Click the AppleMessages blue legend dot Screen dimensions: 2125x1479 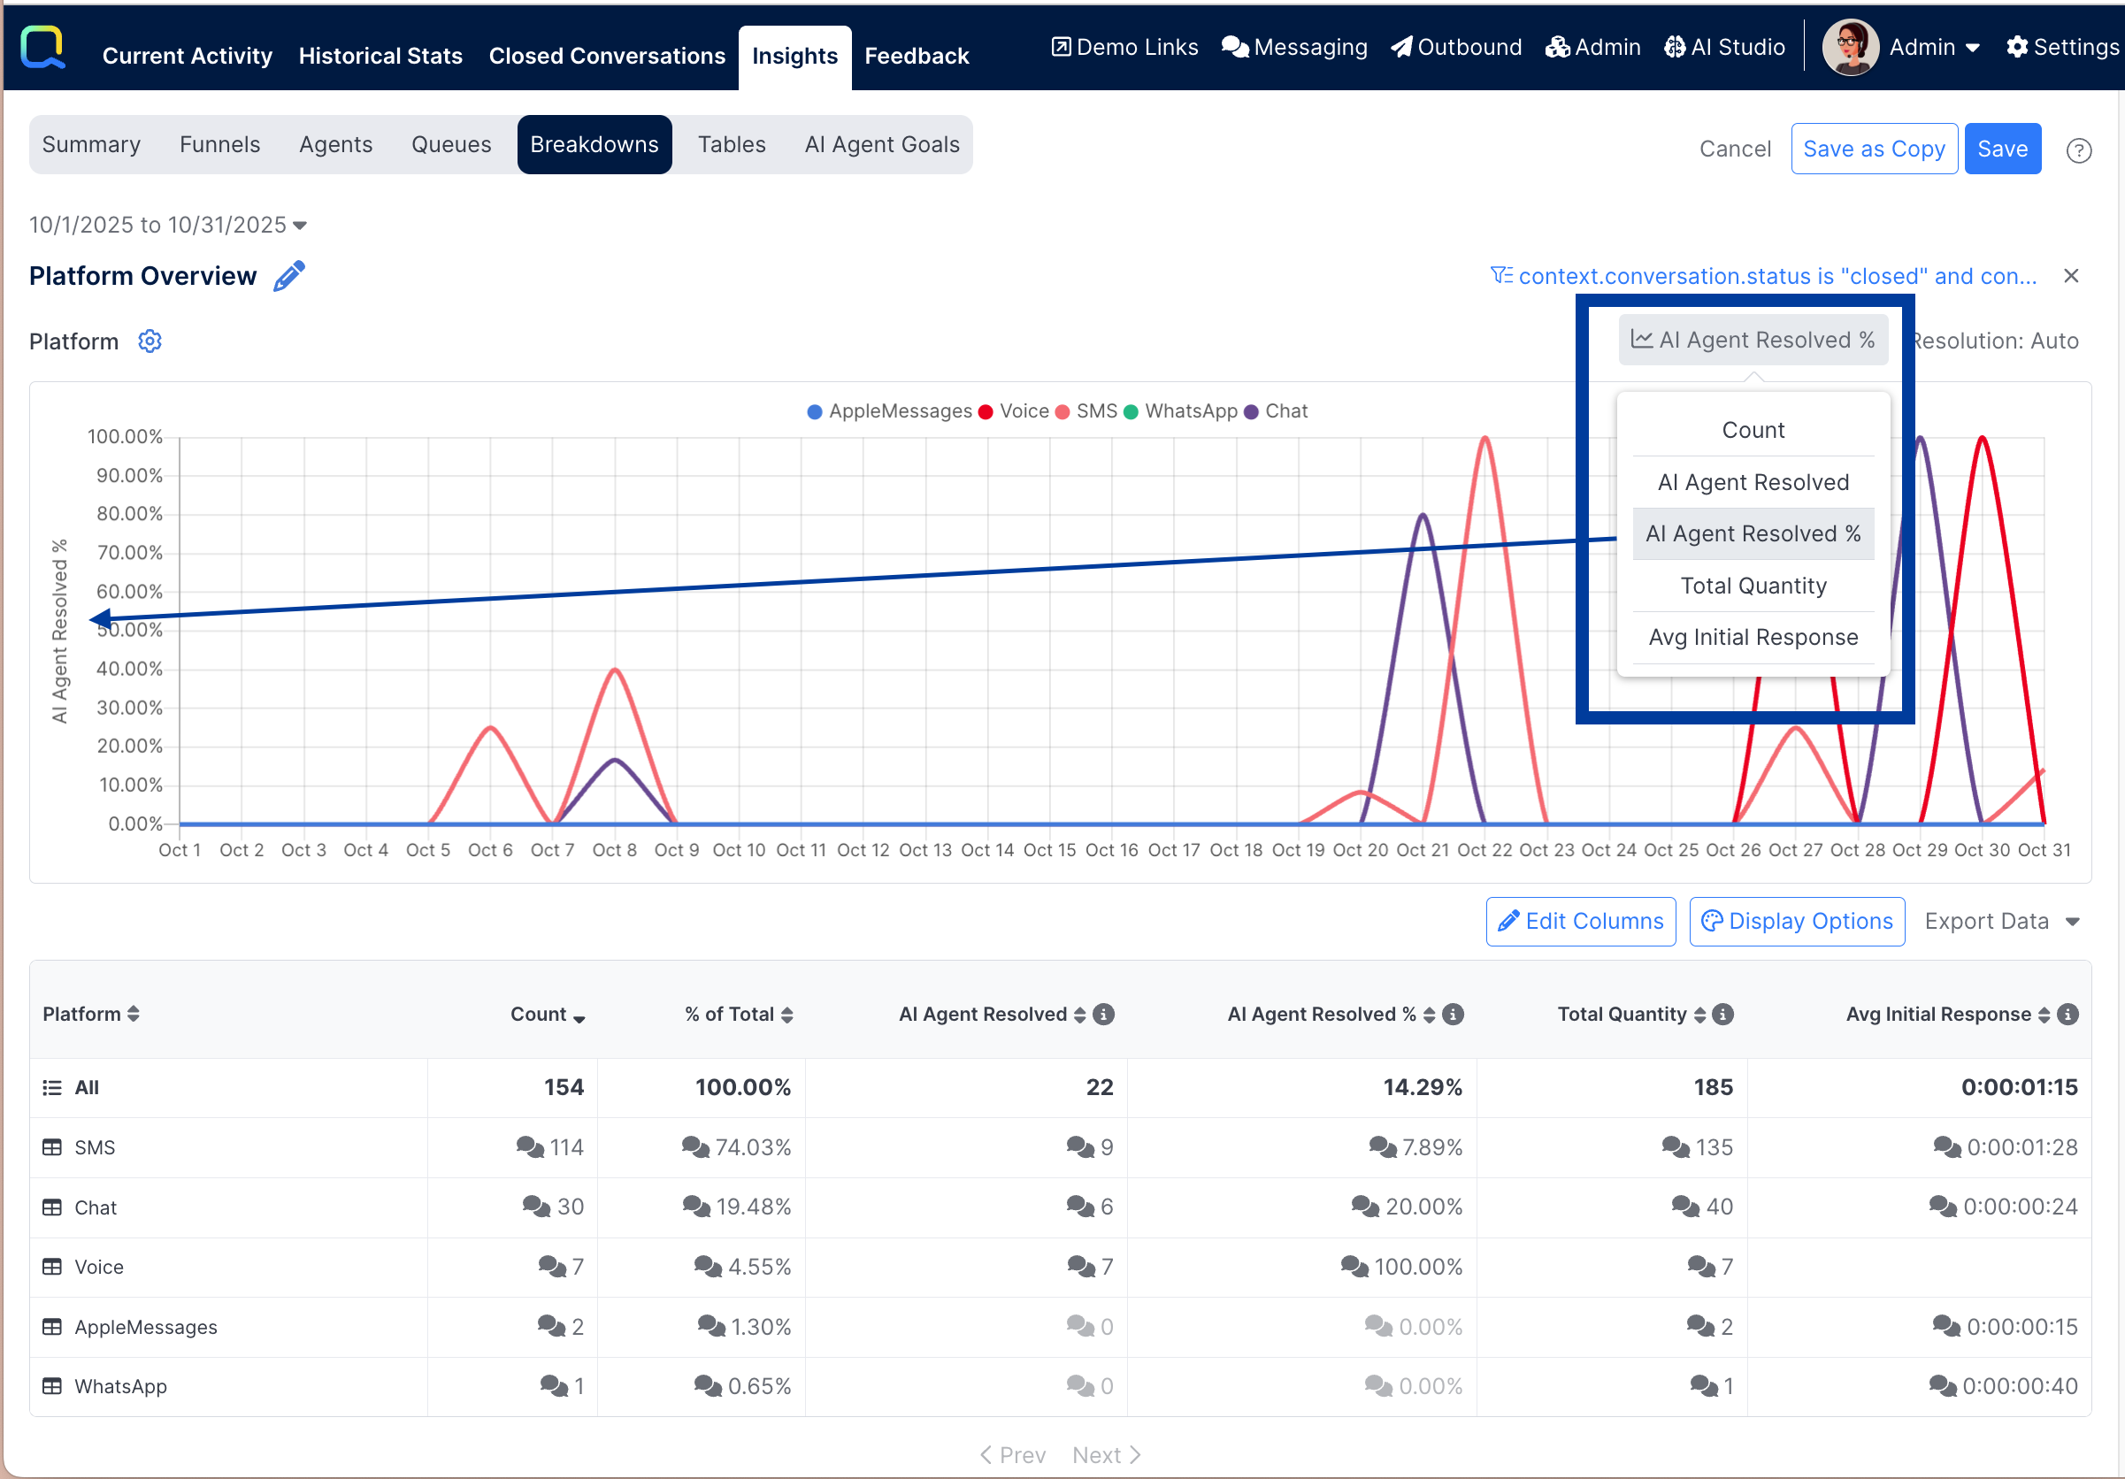click(815, 412)
